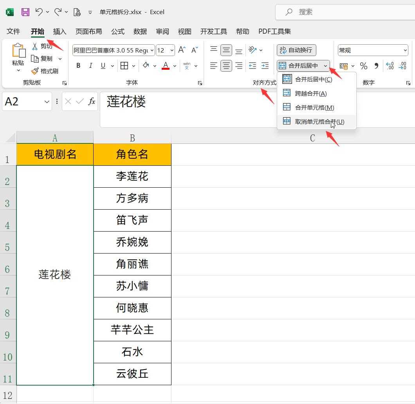Click the wén phonetic guide icon

click(187, 65)
